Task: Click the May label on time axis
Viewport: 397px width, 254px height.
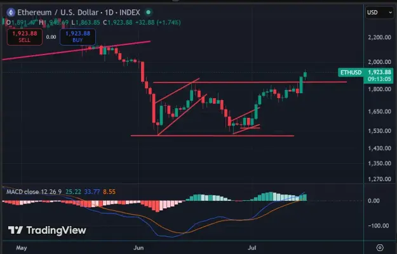Action: pyautogui.click(x=22, y=248)
